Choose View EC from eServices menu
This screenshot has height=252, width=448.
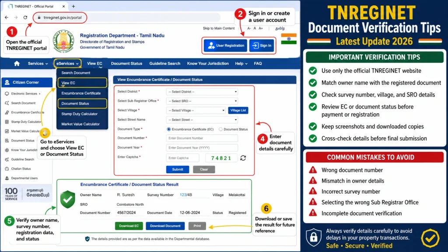coord(82,83)
